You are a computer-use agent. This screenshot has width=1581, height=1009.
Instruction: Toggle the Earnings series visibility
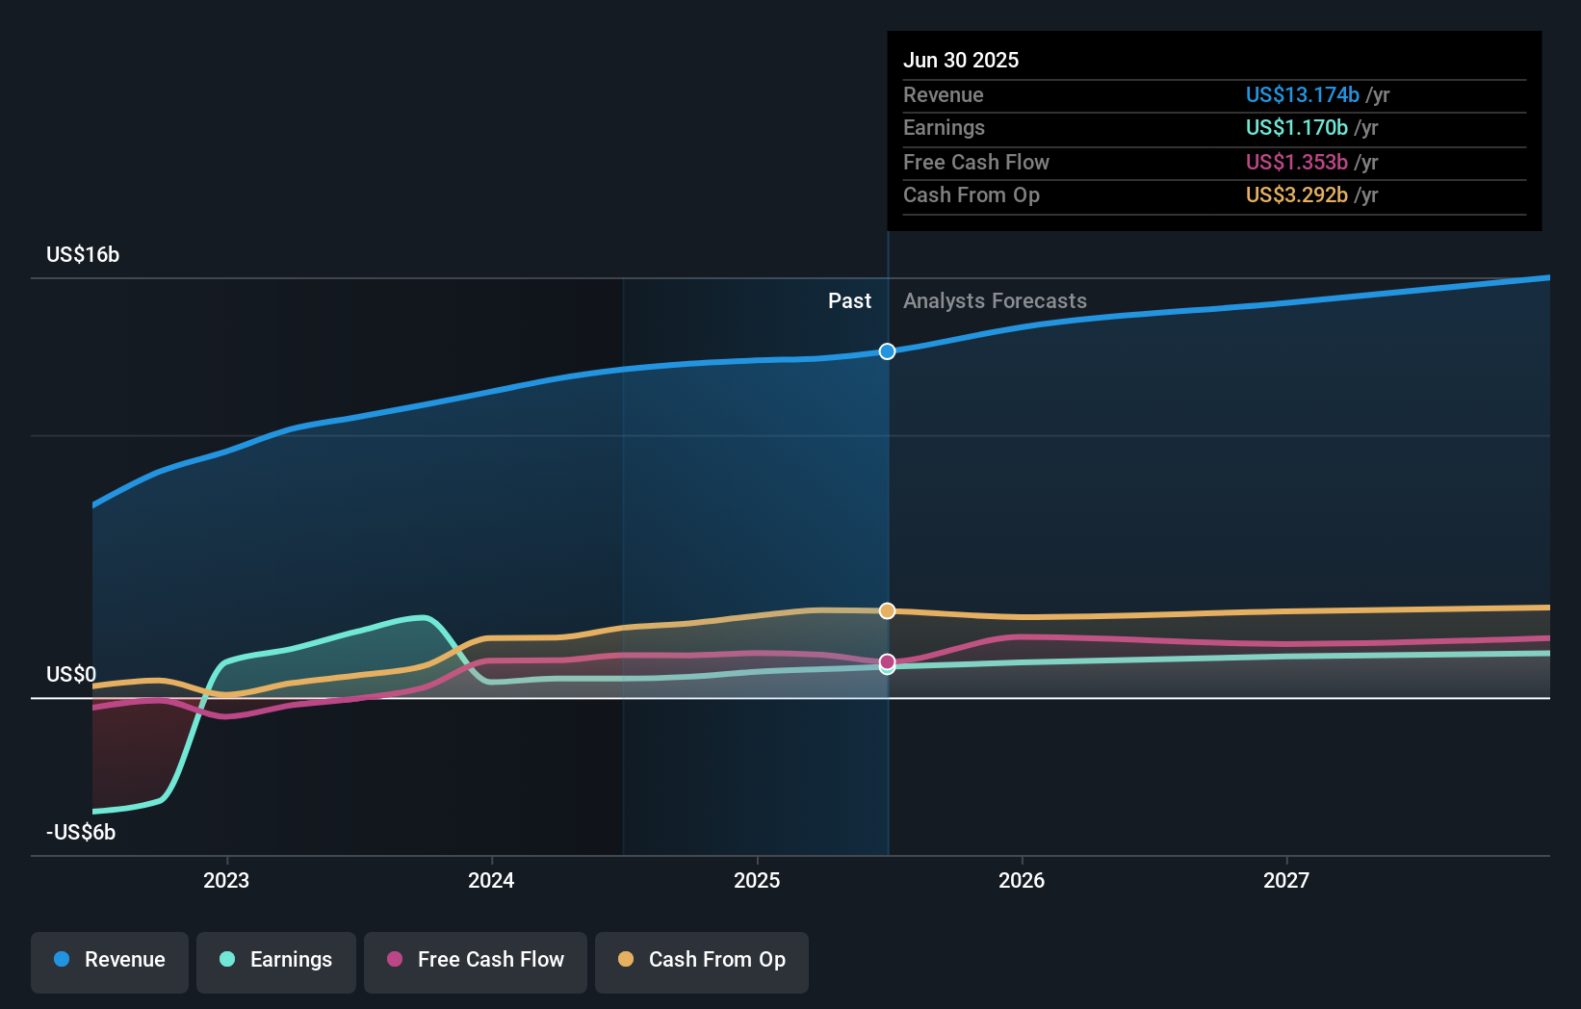(x=275, y=960)
